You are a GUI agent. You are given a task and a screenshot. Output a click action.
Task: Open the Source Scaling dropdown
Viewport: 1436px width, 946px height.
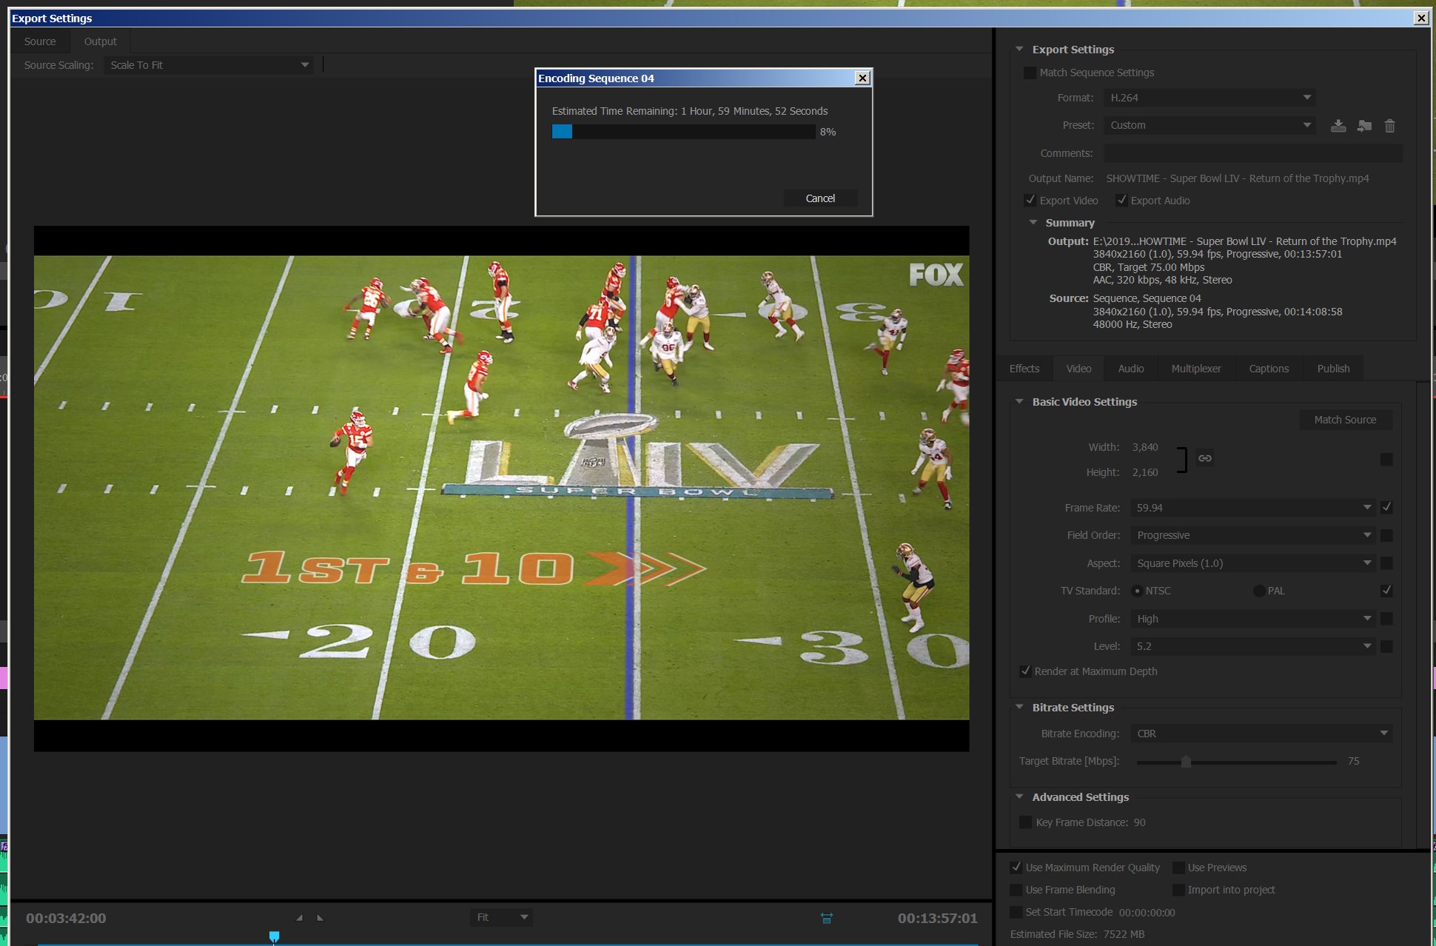(209, 65)
